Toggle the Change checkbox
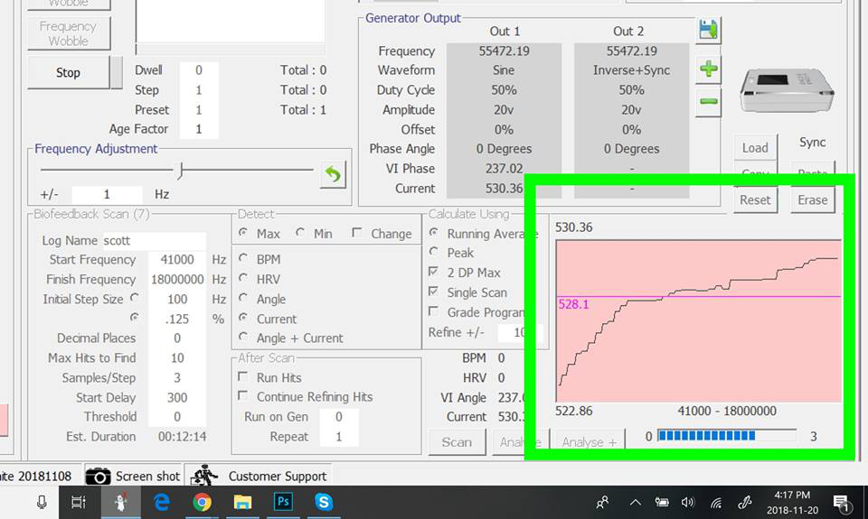The height and width of the screenshot is (519, 868). pos(357,233)
